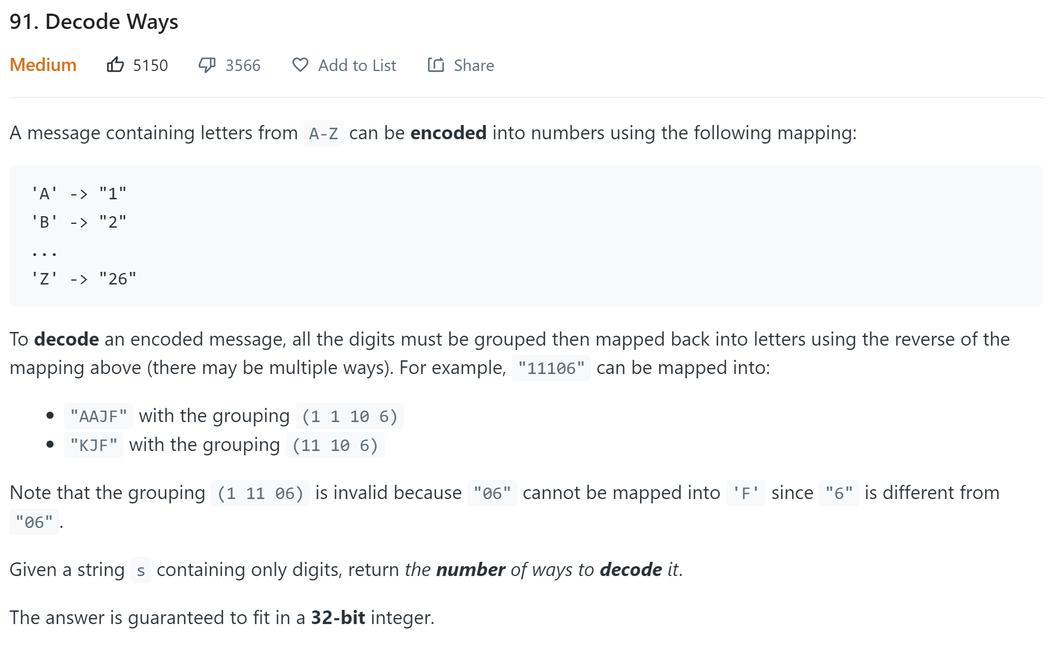Click the invalid (1 11 06) grouping snippet

260,494
